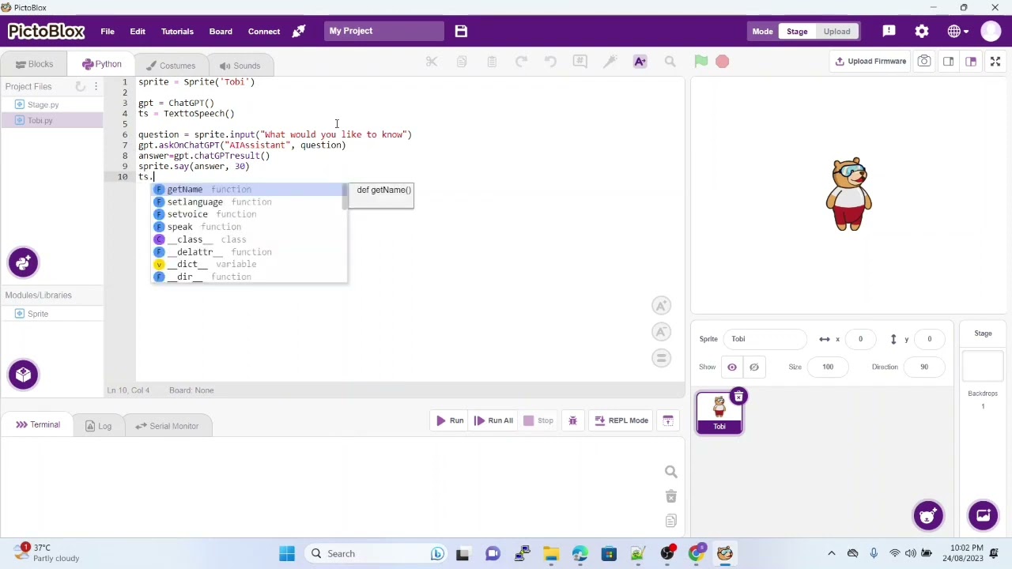Clear terminal with the trash icon
Viewport: 1012px width, 569px height.
tap(671, 496)
